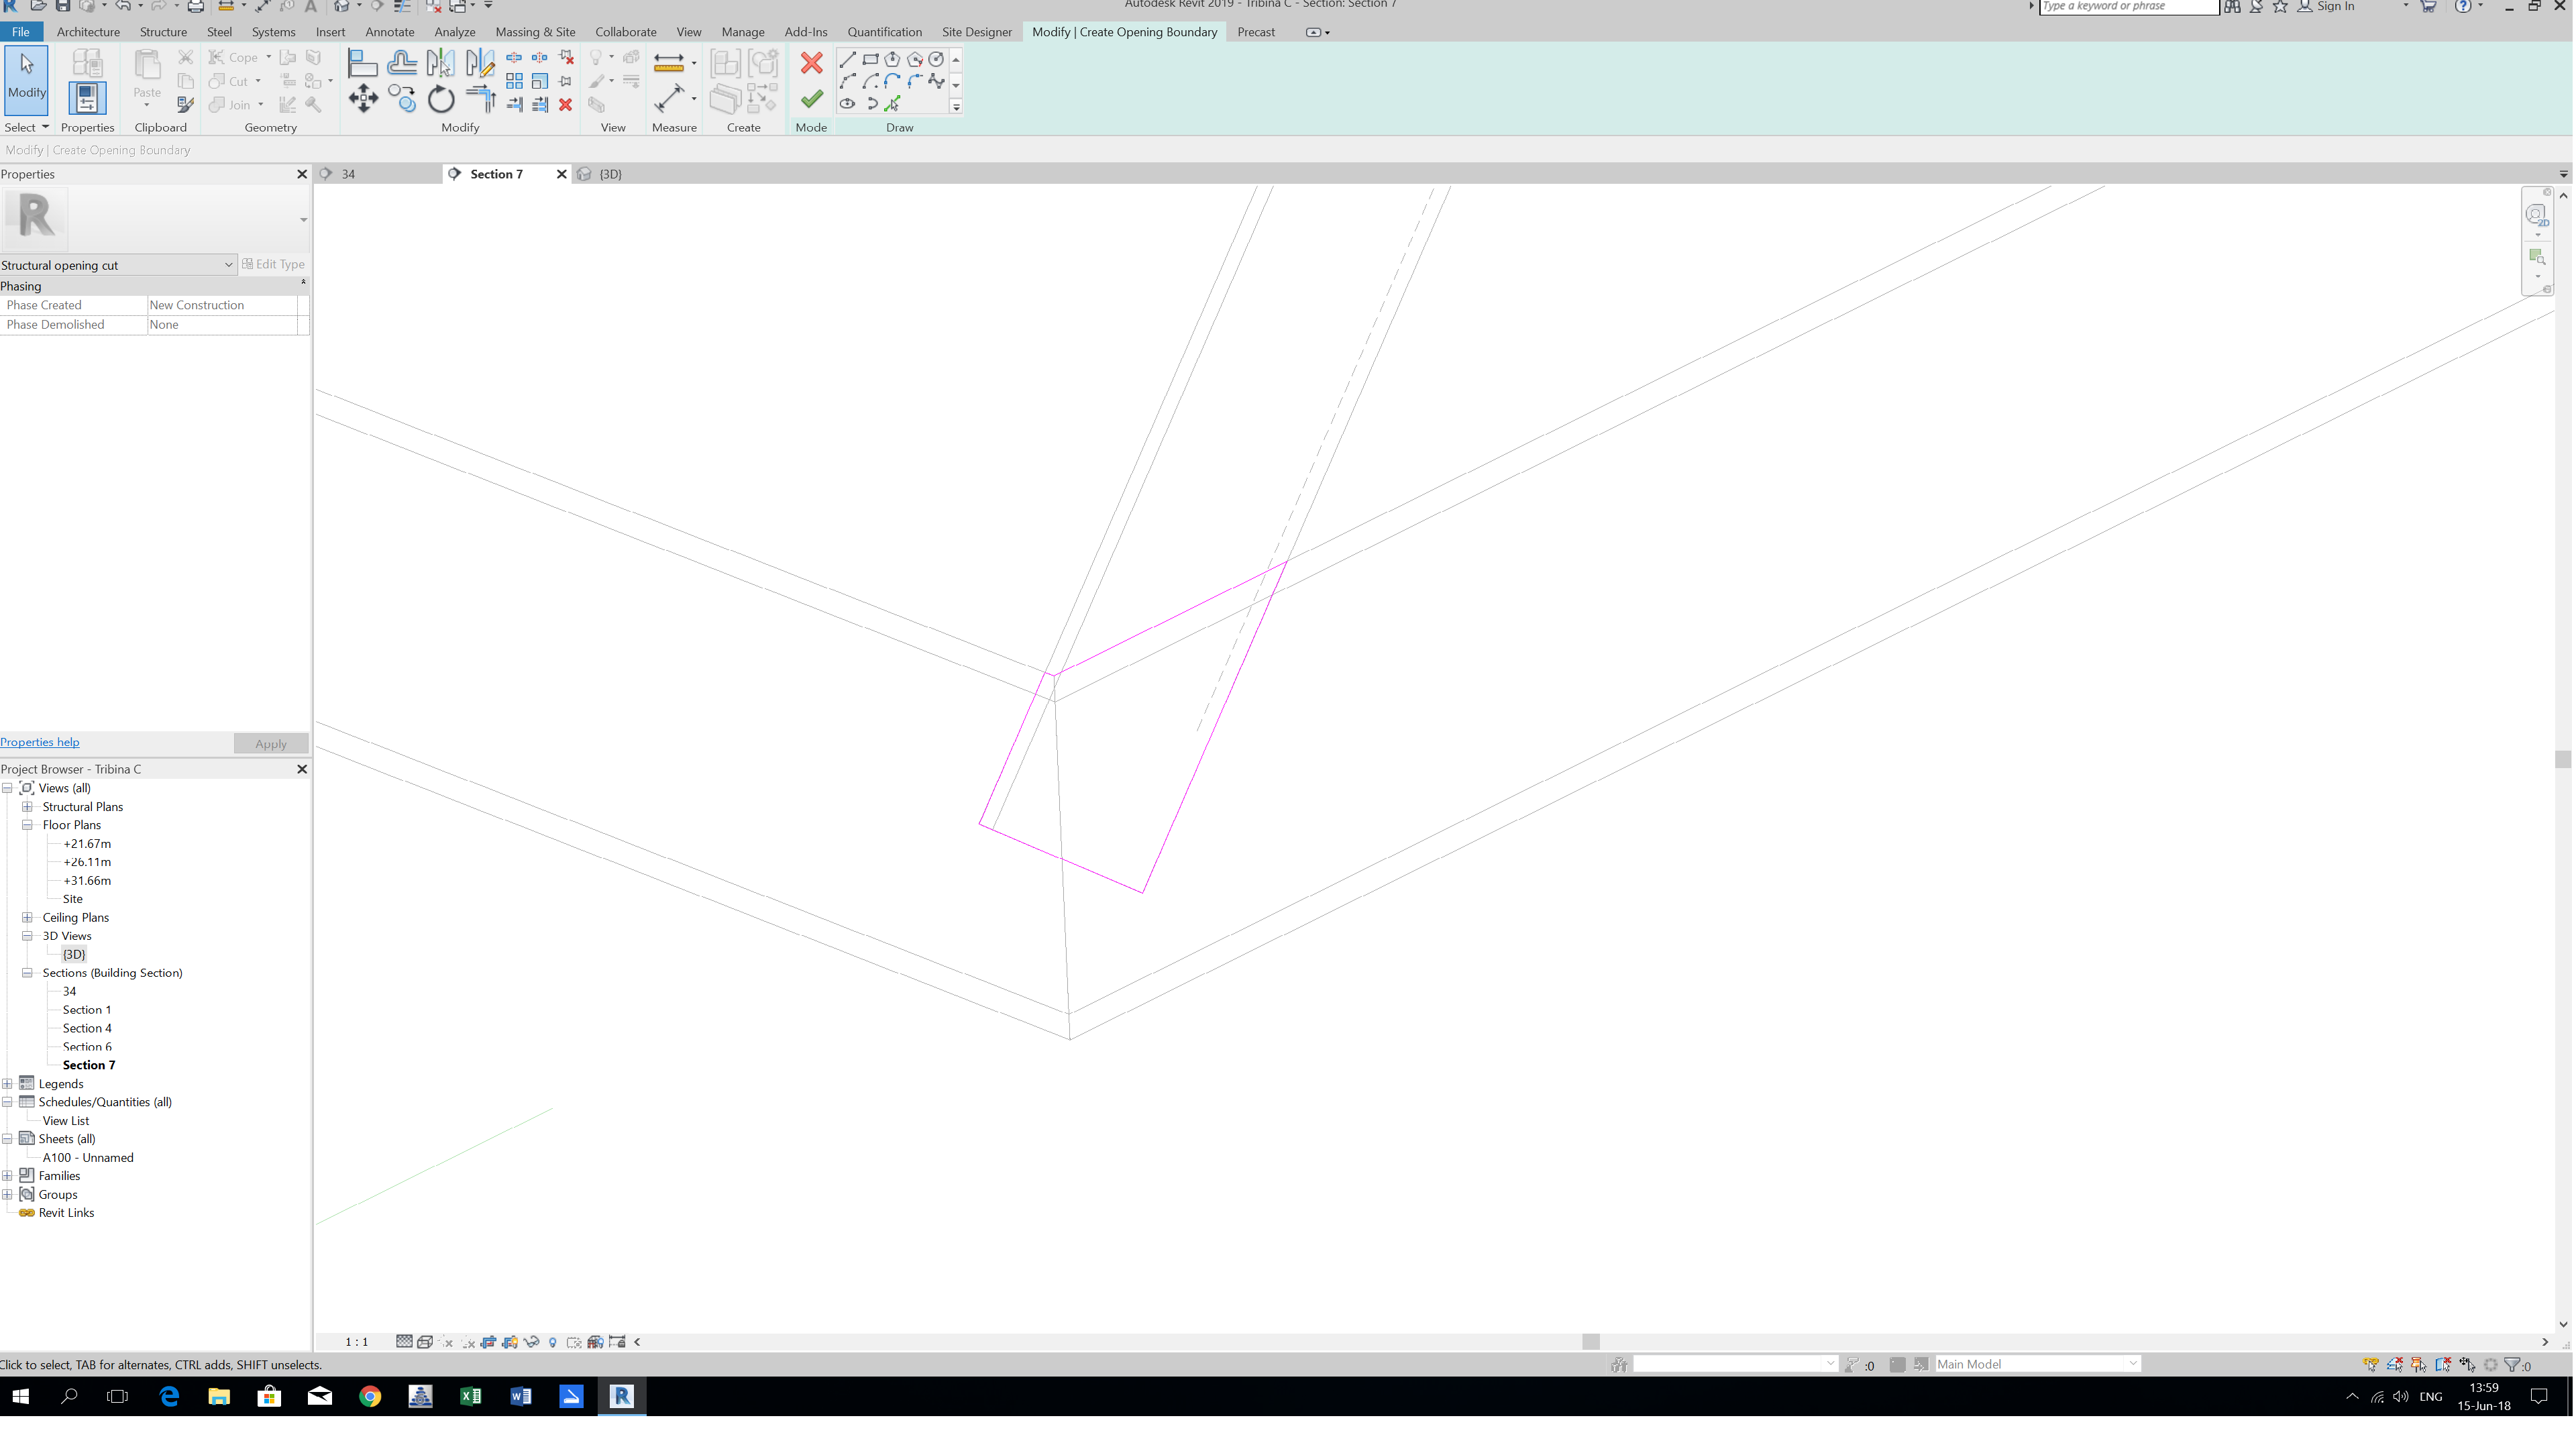Open the Main Model design options dropdown
The height and width of the screenshot is (1449, 2576).
pyautogui.click(x=2037, y=1365)
